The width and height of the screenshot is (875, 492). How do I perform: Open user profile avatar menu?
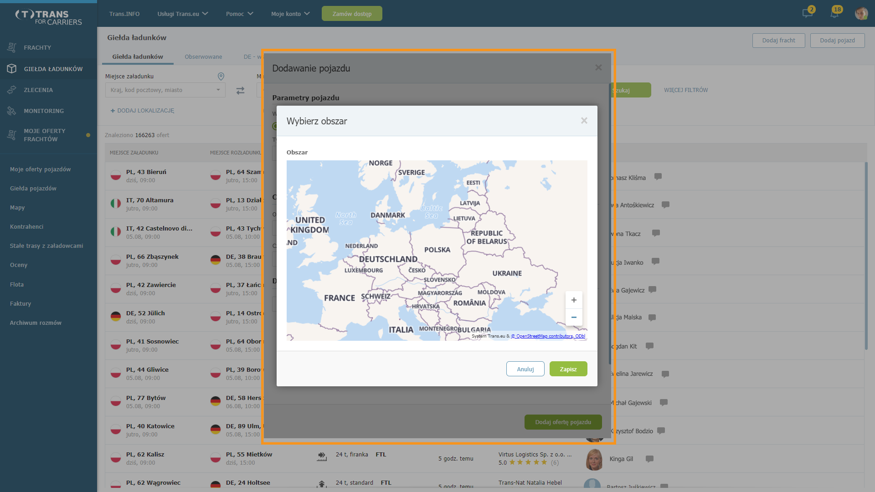tap(861, 13)
